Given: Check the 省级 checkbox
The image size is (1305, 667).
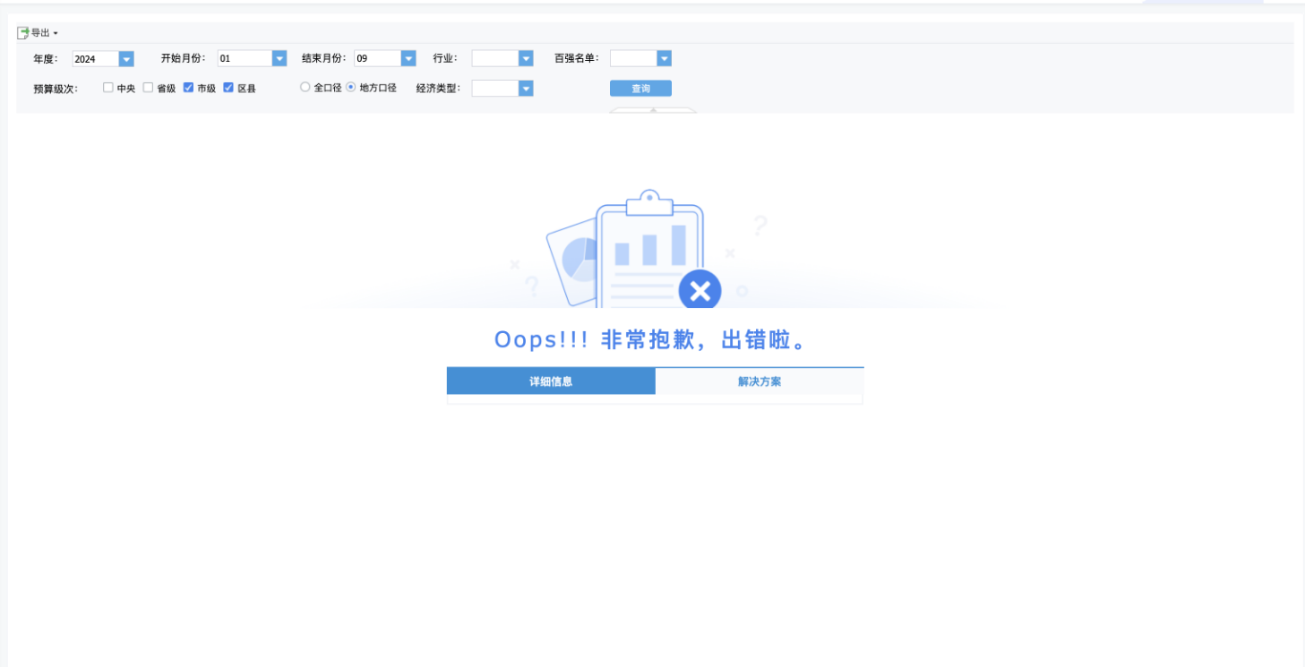Looking at the screenshot, I should point(149,88).
